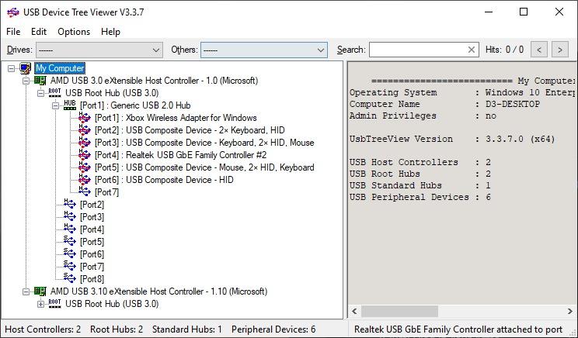Open the Options menu

pos(74,32)
